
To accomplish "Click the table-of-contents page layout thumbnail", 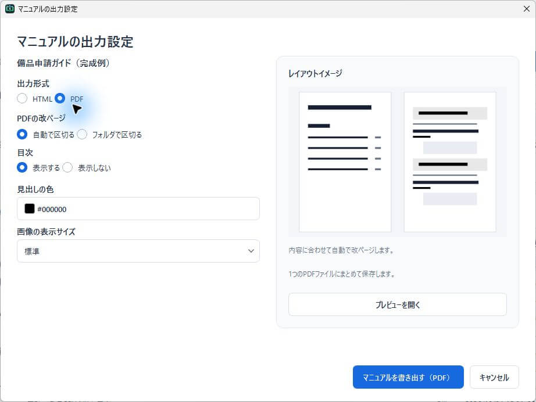I will [345, 162].
